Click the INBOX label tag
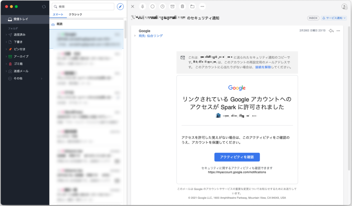 (313, 18)
